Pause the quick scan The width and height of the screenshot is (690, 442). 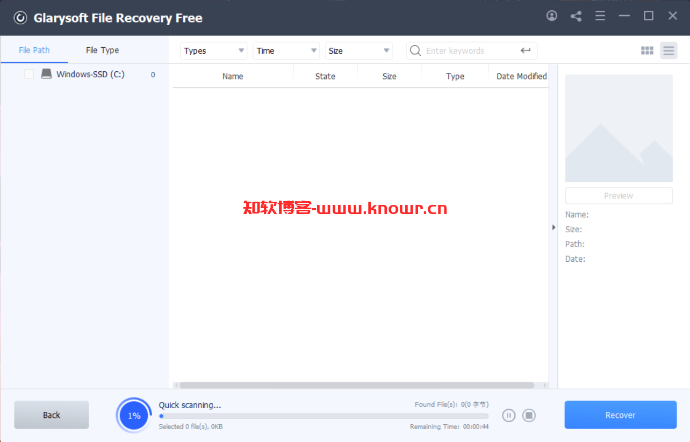tap(509, 415)
